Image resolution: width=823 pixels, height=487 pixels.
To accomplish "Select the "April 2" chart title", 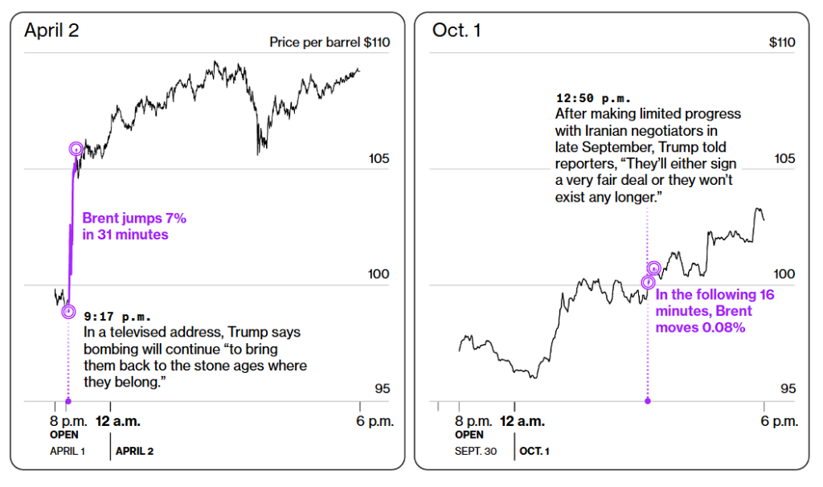I will [x=51, y=31].
